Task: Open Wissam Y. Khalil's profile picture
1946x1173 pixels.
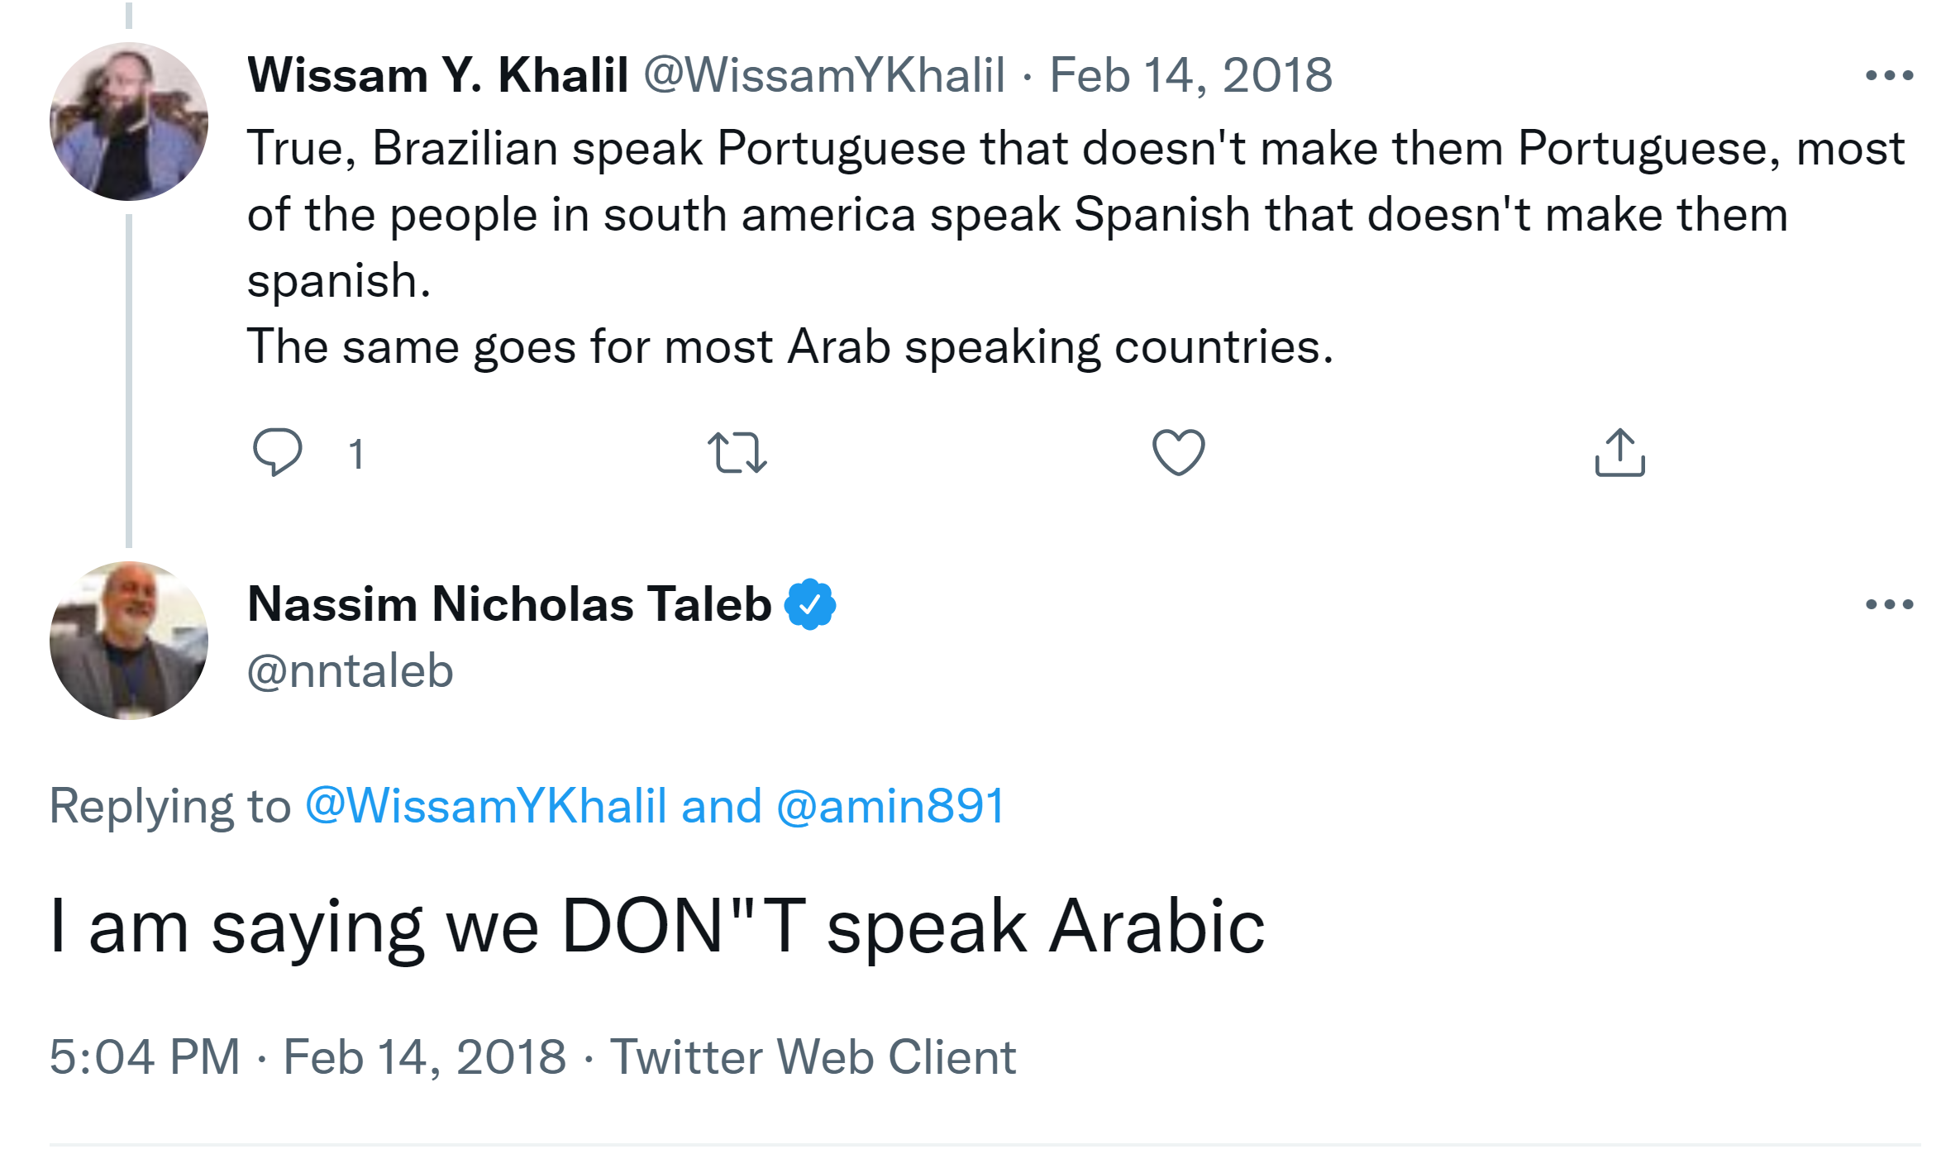Action: (x=129, y=122)
